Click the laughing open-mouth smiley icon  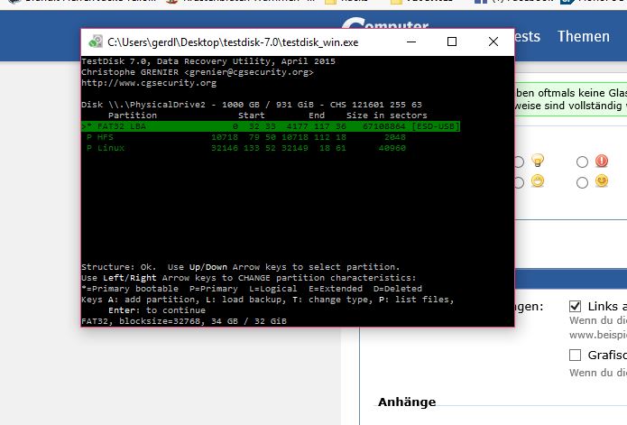coord(538,181)
